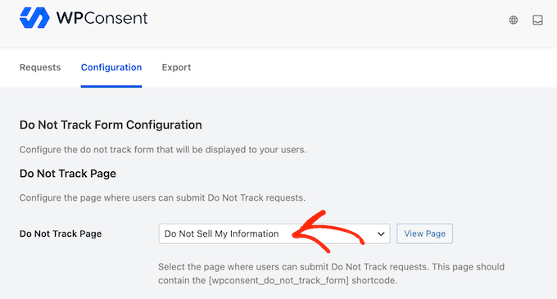The height and width of the screenshot is (299, 557).
Task: Click the 'Do Not Track Page' field label
Action: 61,233
